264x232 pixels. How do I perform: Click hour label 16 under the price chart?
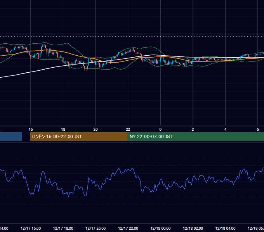tap(31, 130)
